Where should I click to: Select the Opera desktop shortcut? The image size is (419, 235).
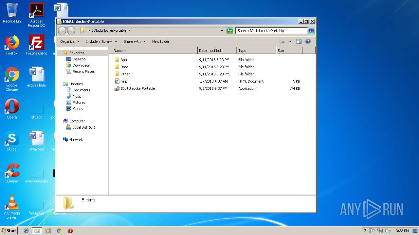click(12, 109)
